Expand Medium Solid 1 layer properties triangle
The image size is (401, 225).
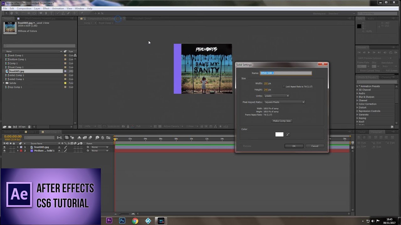pyautogui.click(x=18, y=151)
